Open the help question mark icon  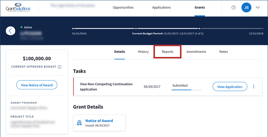point(233,7)
